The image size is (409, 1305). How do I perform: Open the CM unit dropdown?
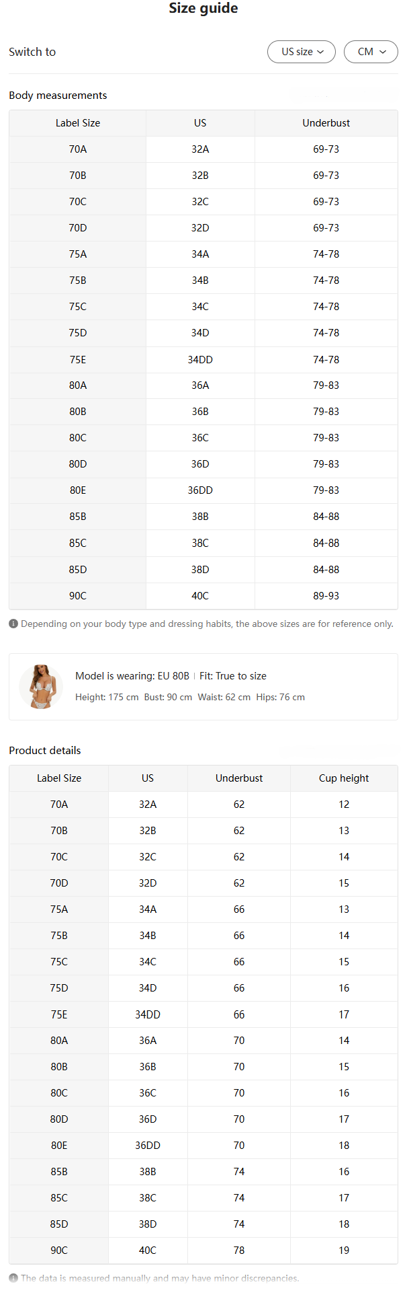tap(371, 52)
